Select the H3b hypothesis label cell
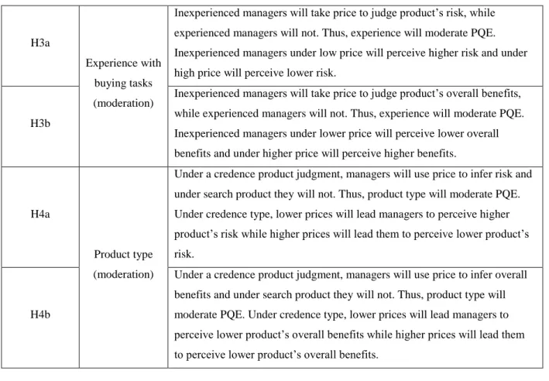 coord(40,126)
